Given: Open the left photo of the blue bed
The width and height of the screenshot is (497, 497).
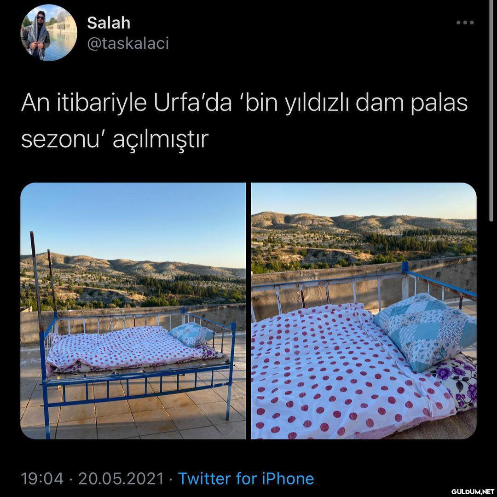Looking at the screenshot, I should click(133, 311).
